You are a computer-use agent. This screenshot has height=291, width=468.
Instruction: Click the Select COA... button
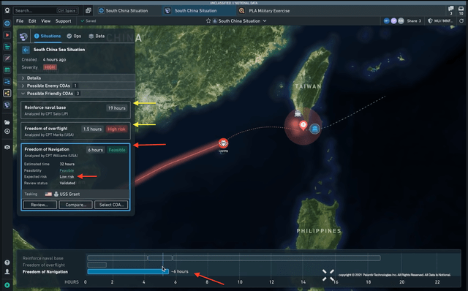111,205
